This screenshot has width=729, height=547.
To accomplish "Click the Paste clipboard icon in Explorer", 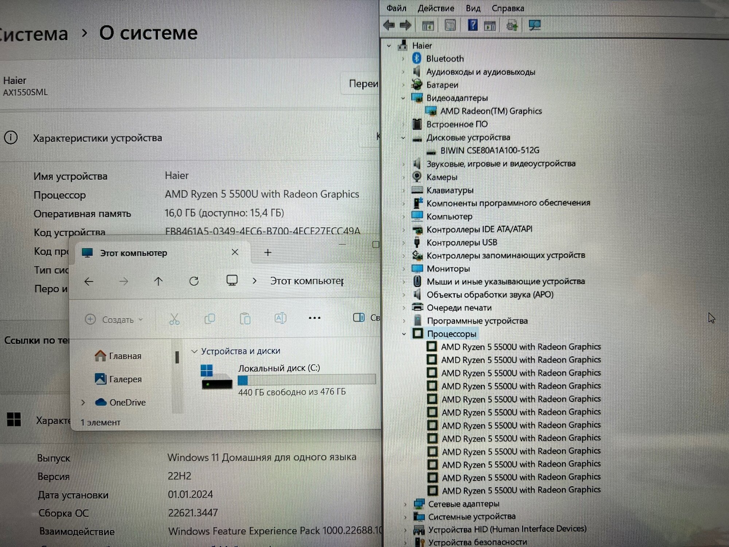I will click(245, 319).
